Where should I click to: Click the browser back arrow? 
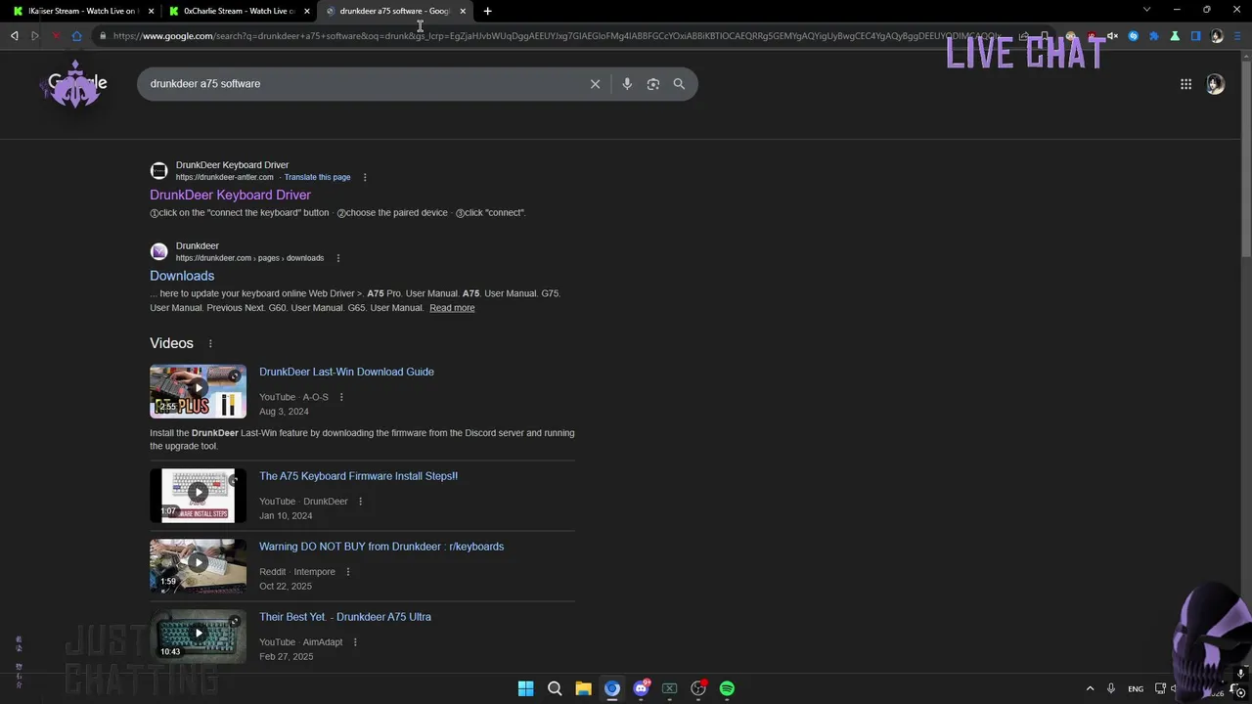pos(15,36)
